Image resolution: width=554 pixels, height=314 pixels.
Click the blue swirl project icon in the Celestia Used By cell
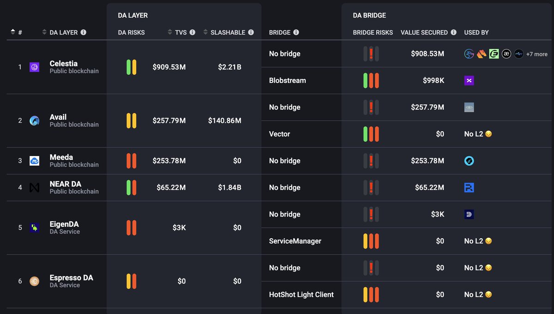(469, 54)
